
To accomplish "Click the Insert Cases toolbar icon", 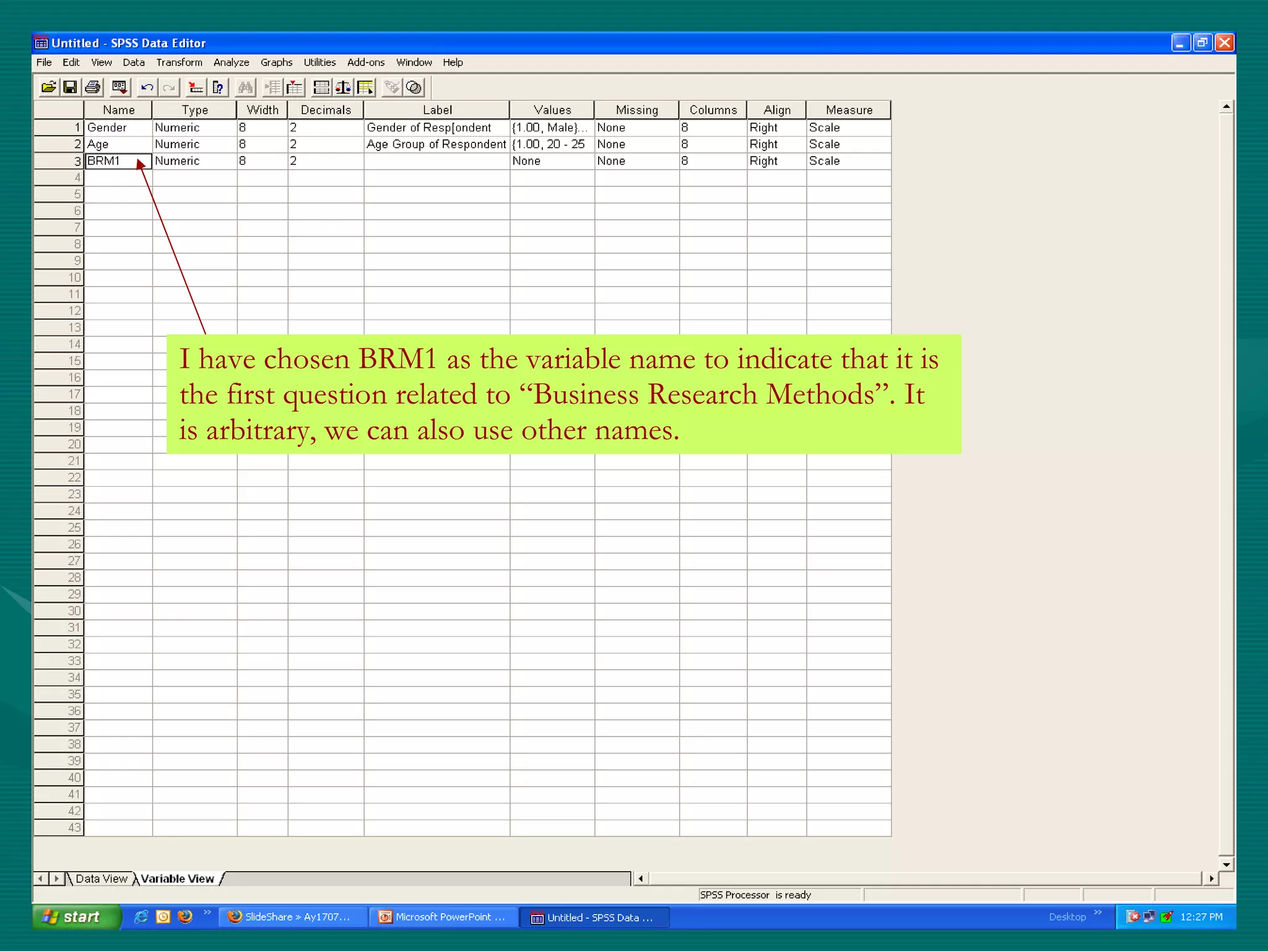I will 272,87.
